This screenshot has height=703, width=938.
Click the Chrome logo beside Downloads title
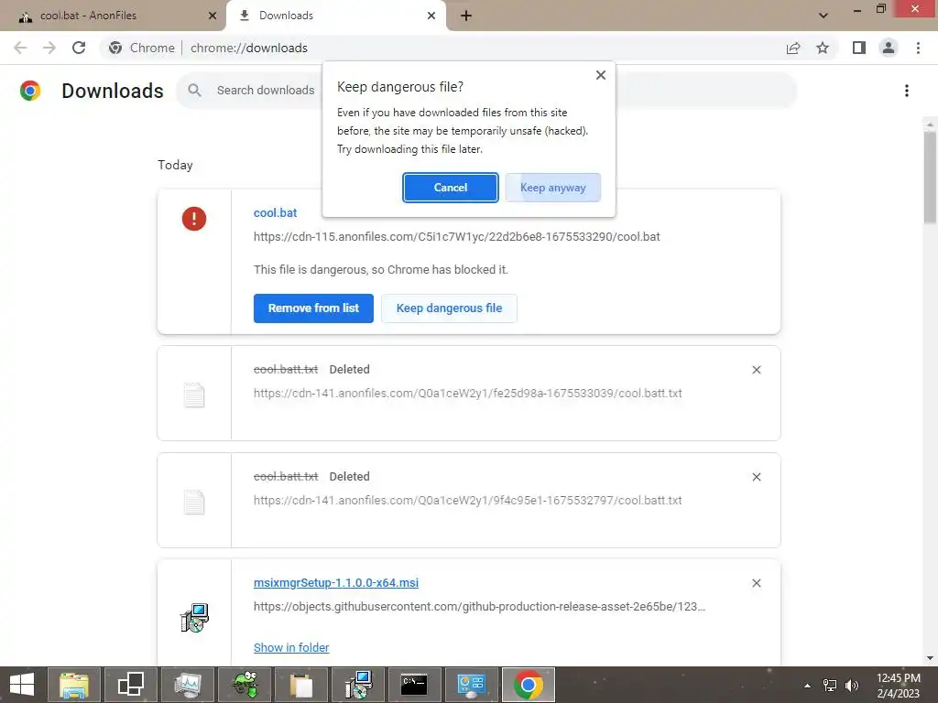coord(30,91)
